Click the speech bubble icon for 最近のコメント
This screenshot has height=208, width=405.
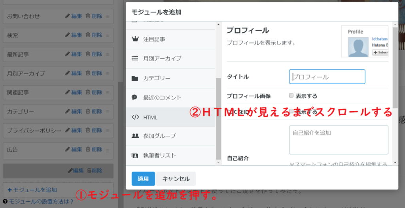point(135,97)
